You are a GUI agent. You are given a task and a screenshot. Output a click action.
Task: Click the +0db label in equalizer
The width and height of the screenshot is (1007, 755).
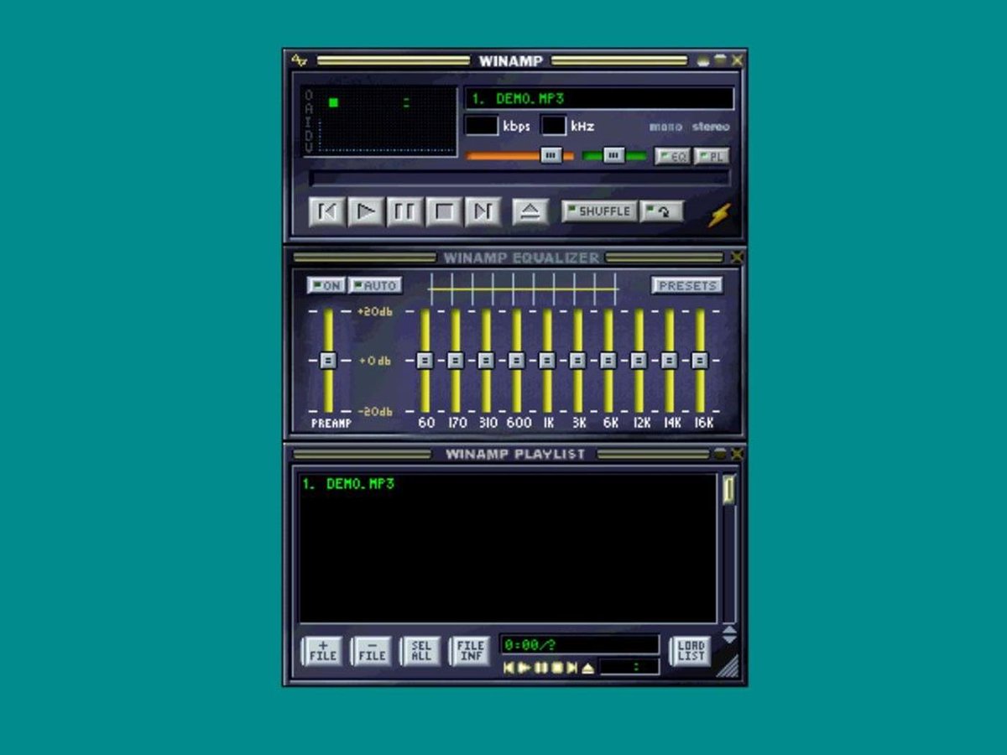tap(374, 361)
